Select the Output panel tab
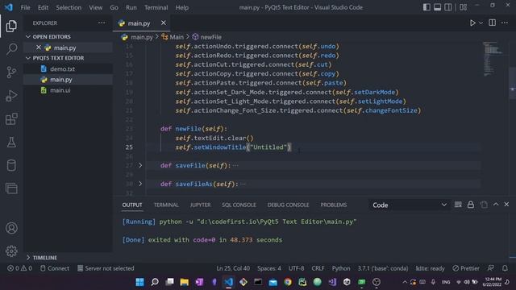This screenshot has width=516, height=290. 132,205
